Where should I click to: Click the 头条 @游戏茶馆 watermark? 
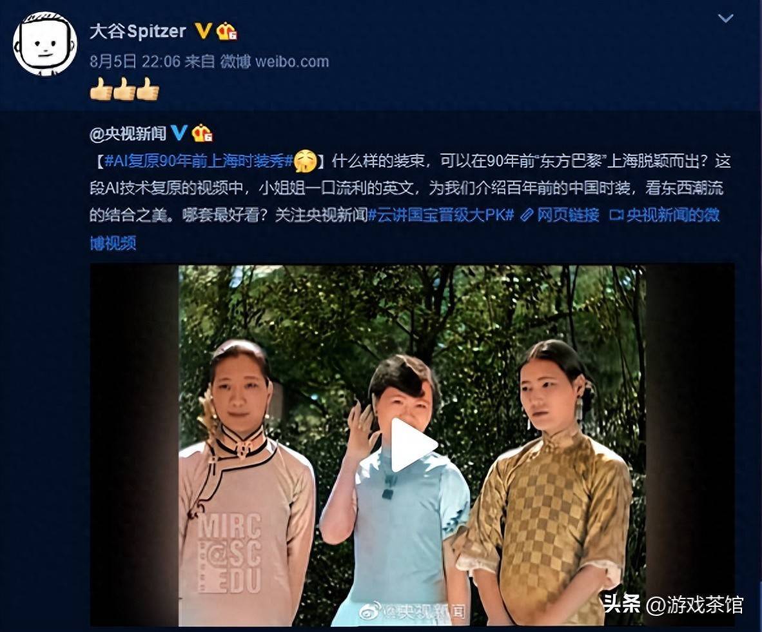[x=674, y=605]
